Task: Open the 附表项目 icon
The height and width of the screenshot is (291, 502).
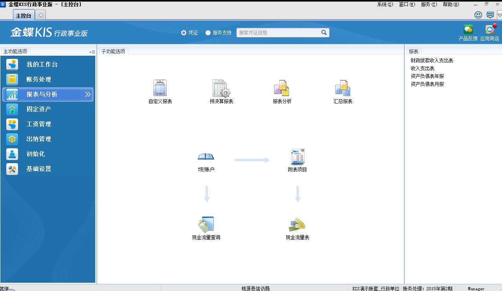Action: (x=298, y=157)
